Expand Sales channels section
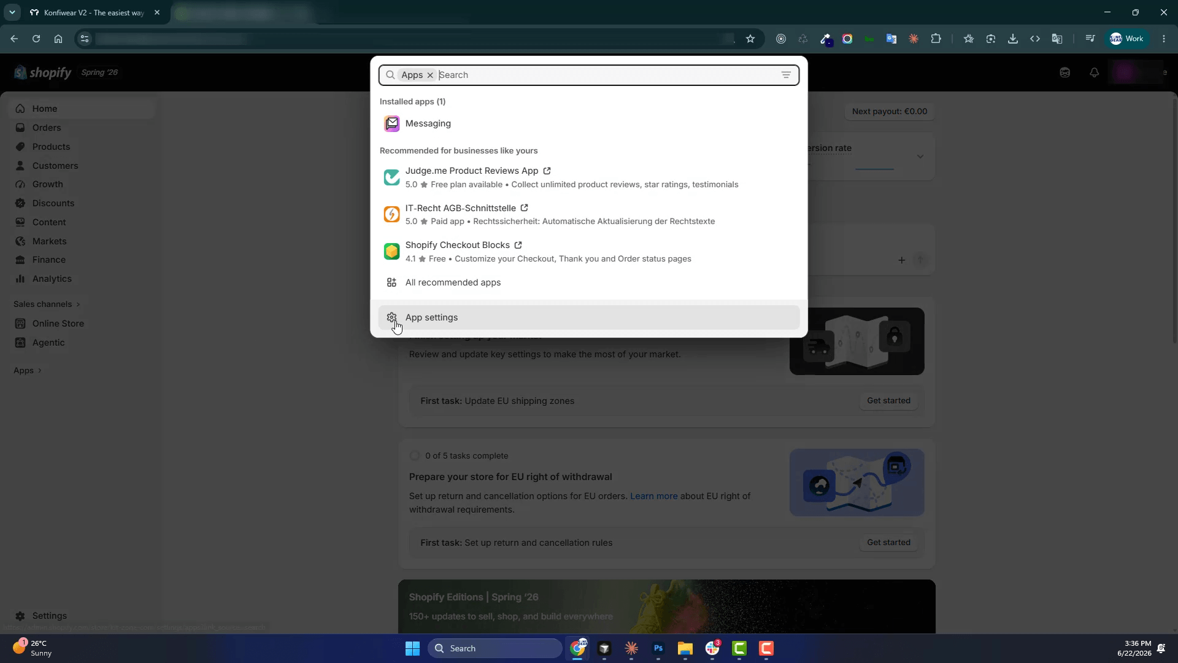The image size is (1178, 663). [47, 304]
